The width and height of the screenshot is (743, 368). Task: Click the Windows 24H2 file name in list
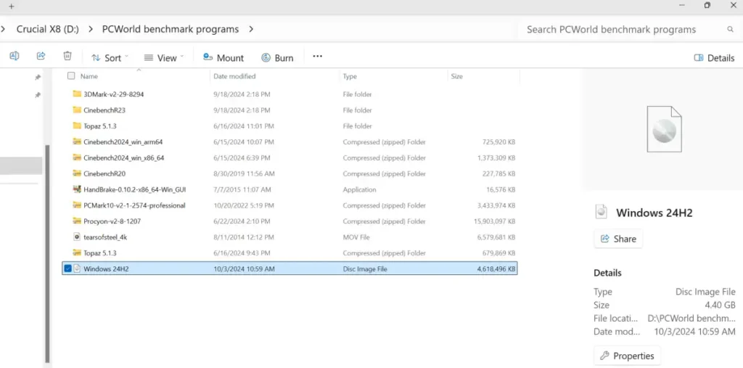[x=106, y=269]
